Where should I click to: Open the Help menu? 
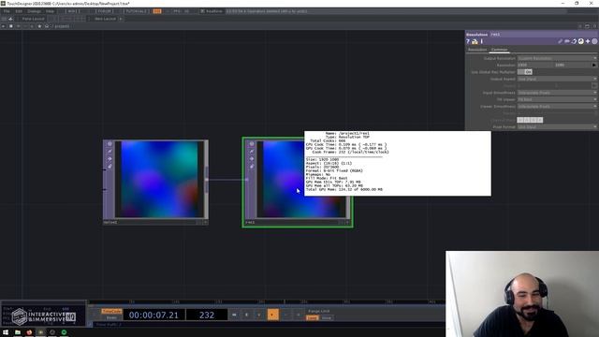tap(50, 11)
